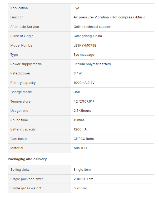Click Lithium polymer battery value
This screenshot has height=197, width=159.
92,64
